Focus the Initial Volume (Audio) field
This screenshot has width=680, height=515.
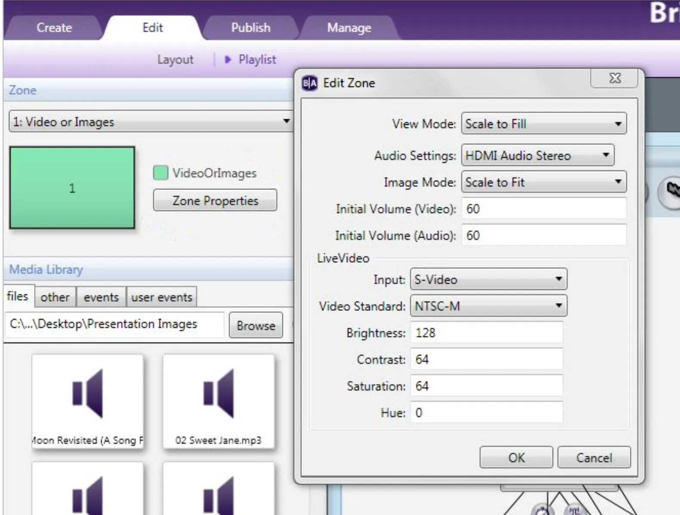[544, 236]
